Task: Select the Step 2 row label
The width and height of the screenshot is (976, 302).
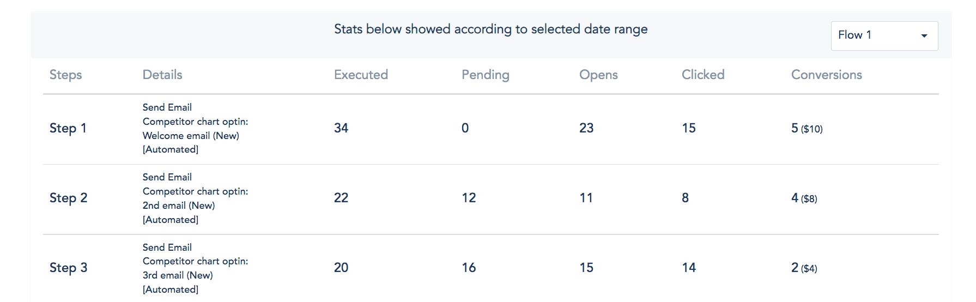Action: 68,198
